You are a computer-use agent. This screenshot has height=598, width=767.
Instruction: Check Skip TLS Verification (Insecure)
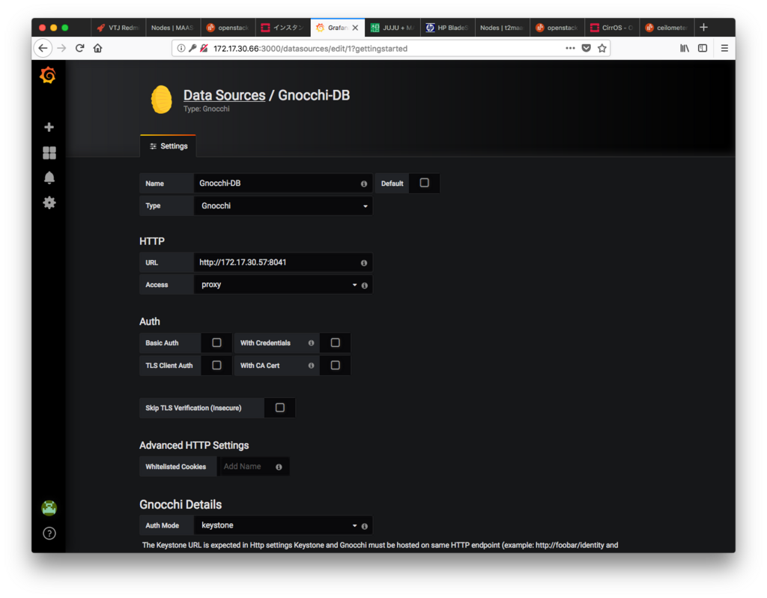click(280, 408)
